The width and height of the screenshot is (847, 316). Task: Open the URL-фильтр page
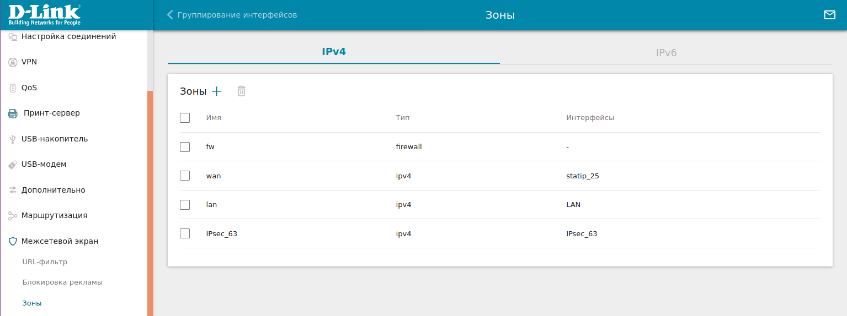pyautogui.click(x=45, y=262)
